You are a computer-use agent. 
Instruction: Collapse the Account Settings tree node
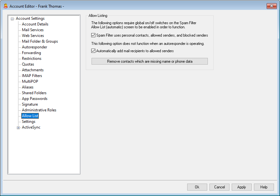[12, 19]
